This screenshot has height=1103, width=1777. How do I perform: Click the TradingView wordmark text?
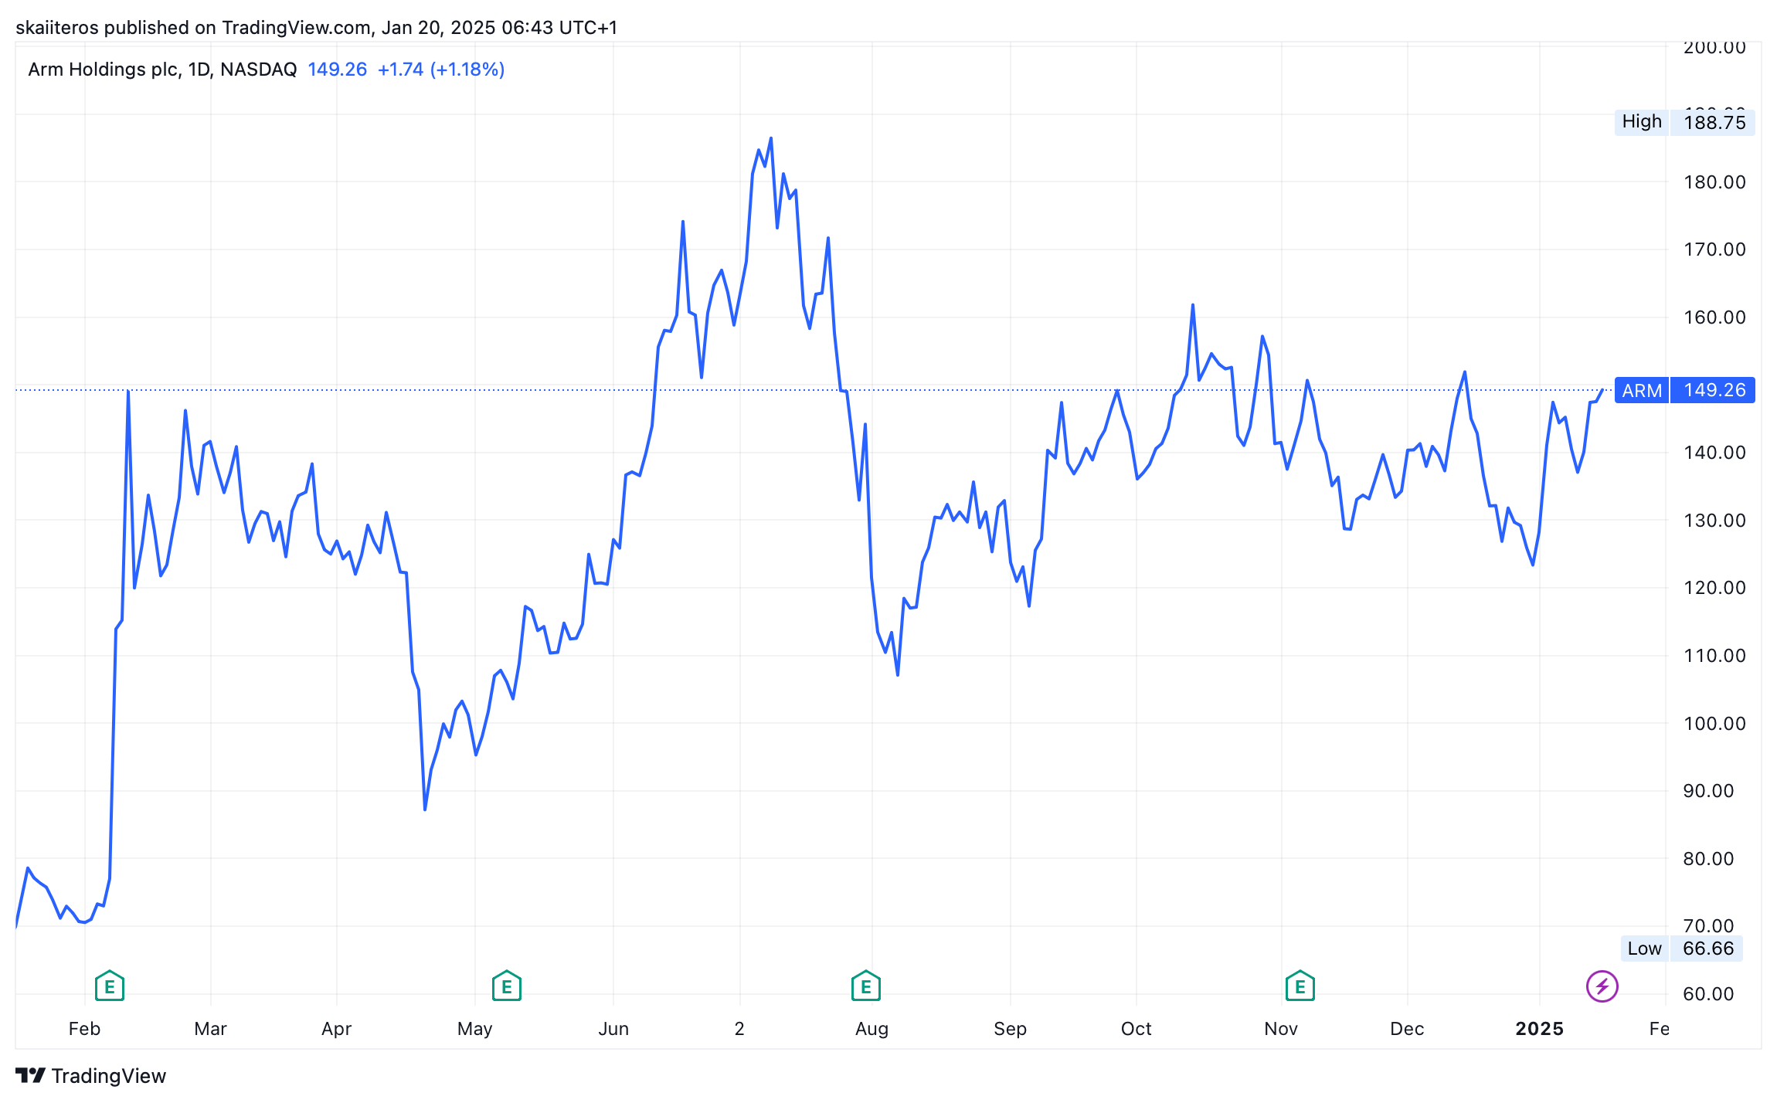click(x=109, y=1076)
